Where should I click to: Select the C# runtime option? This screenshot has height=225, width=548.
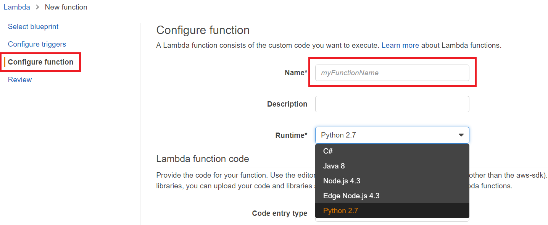click(327, 151)
